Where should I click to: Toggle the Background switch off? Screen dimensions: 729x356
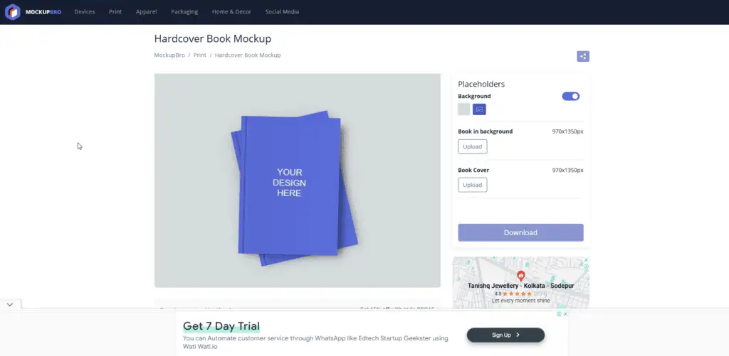(570, 97)
